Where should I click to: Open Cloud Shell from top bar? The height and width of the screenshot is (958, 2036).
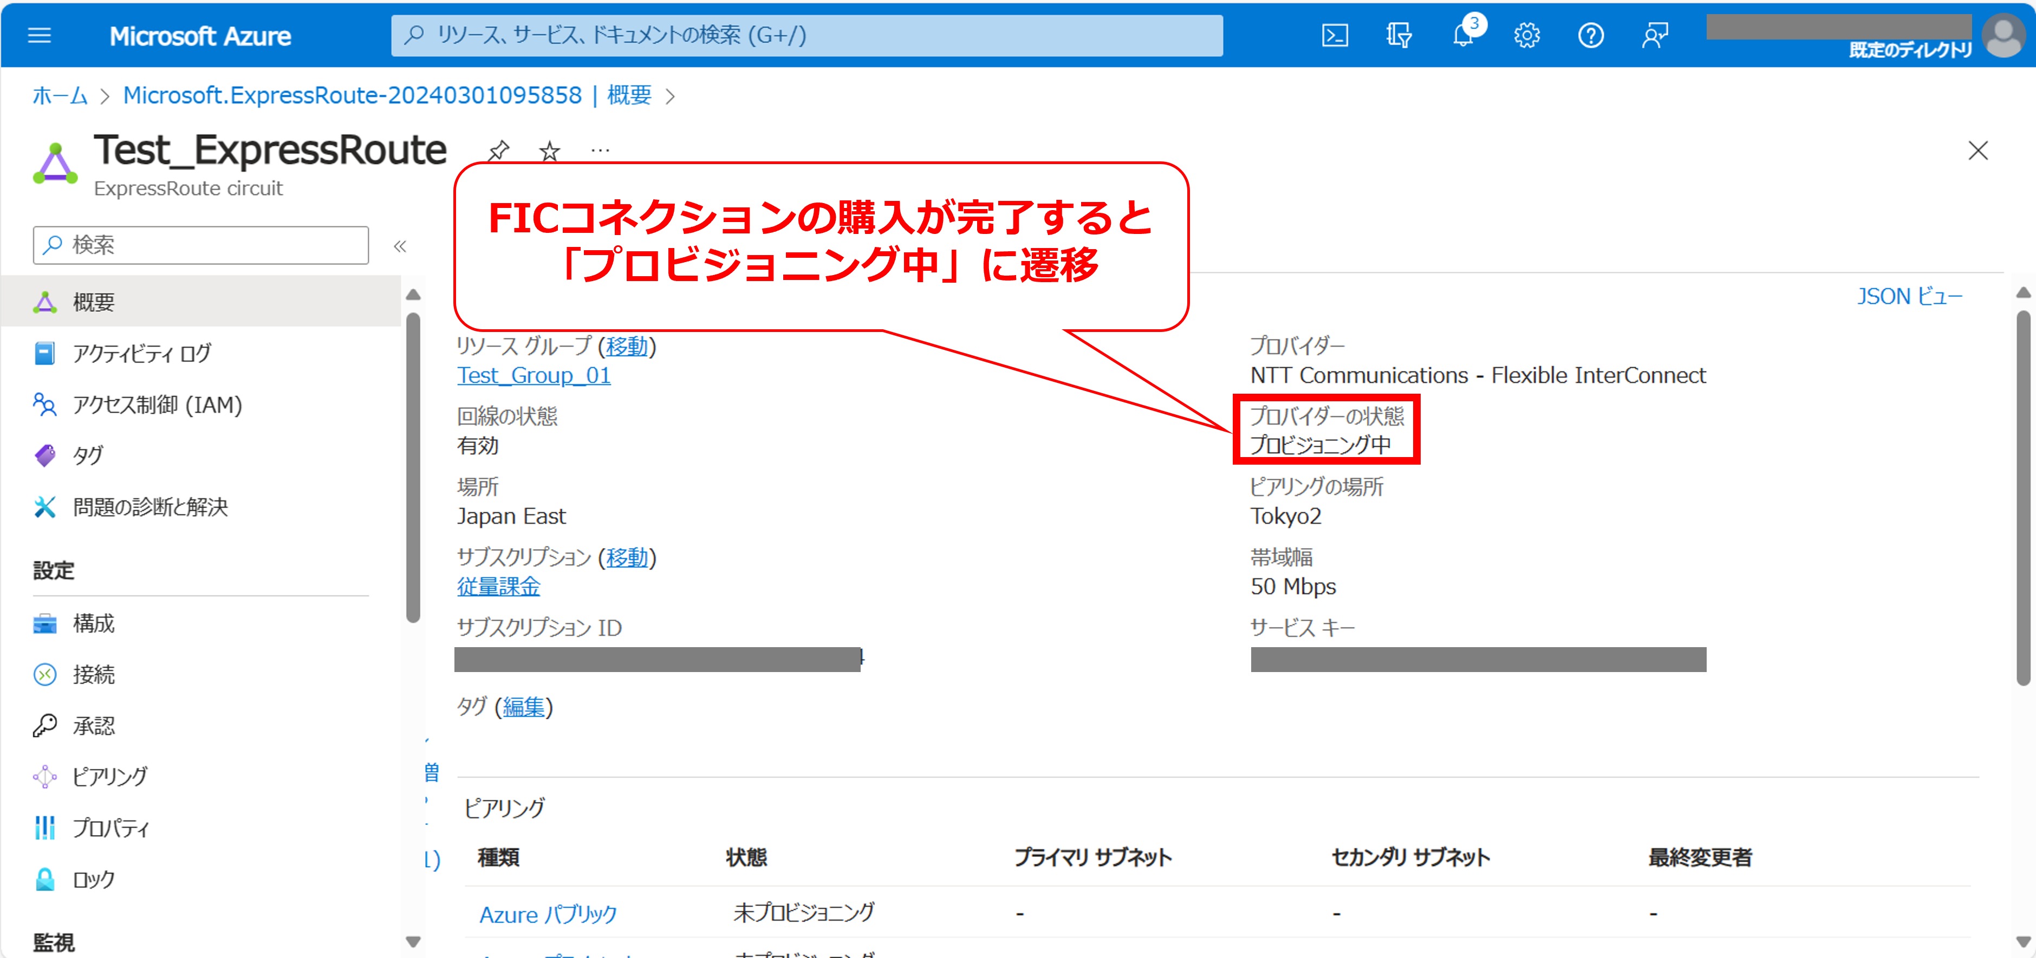[x=1335, y=36]
